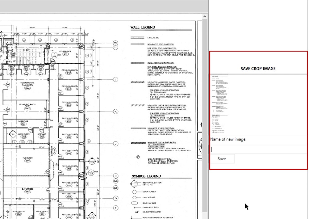Click the WALL LEGEND title
Viewport: 309px width, 219px height.
(143, 27)
